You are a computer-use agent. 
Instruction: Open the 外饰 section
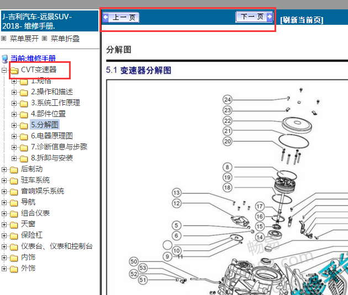tap(28, 268)
